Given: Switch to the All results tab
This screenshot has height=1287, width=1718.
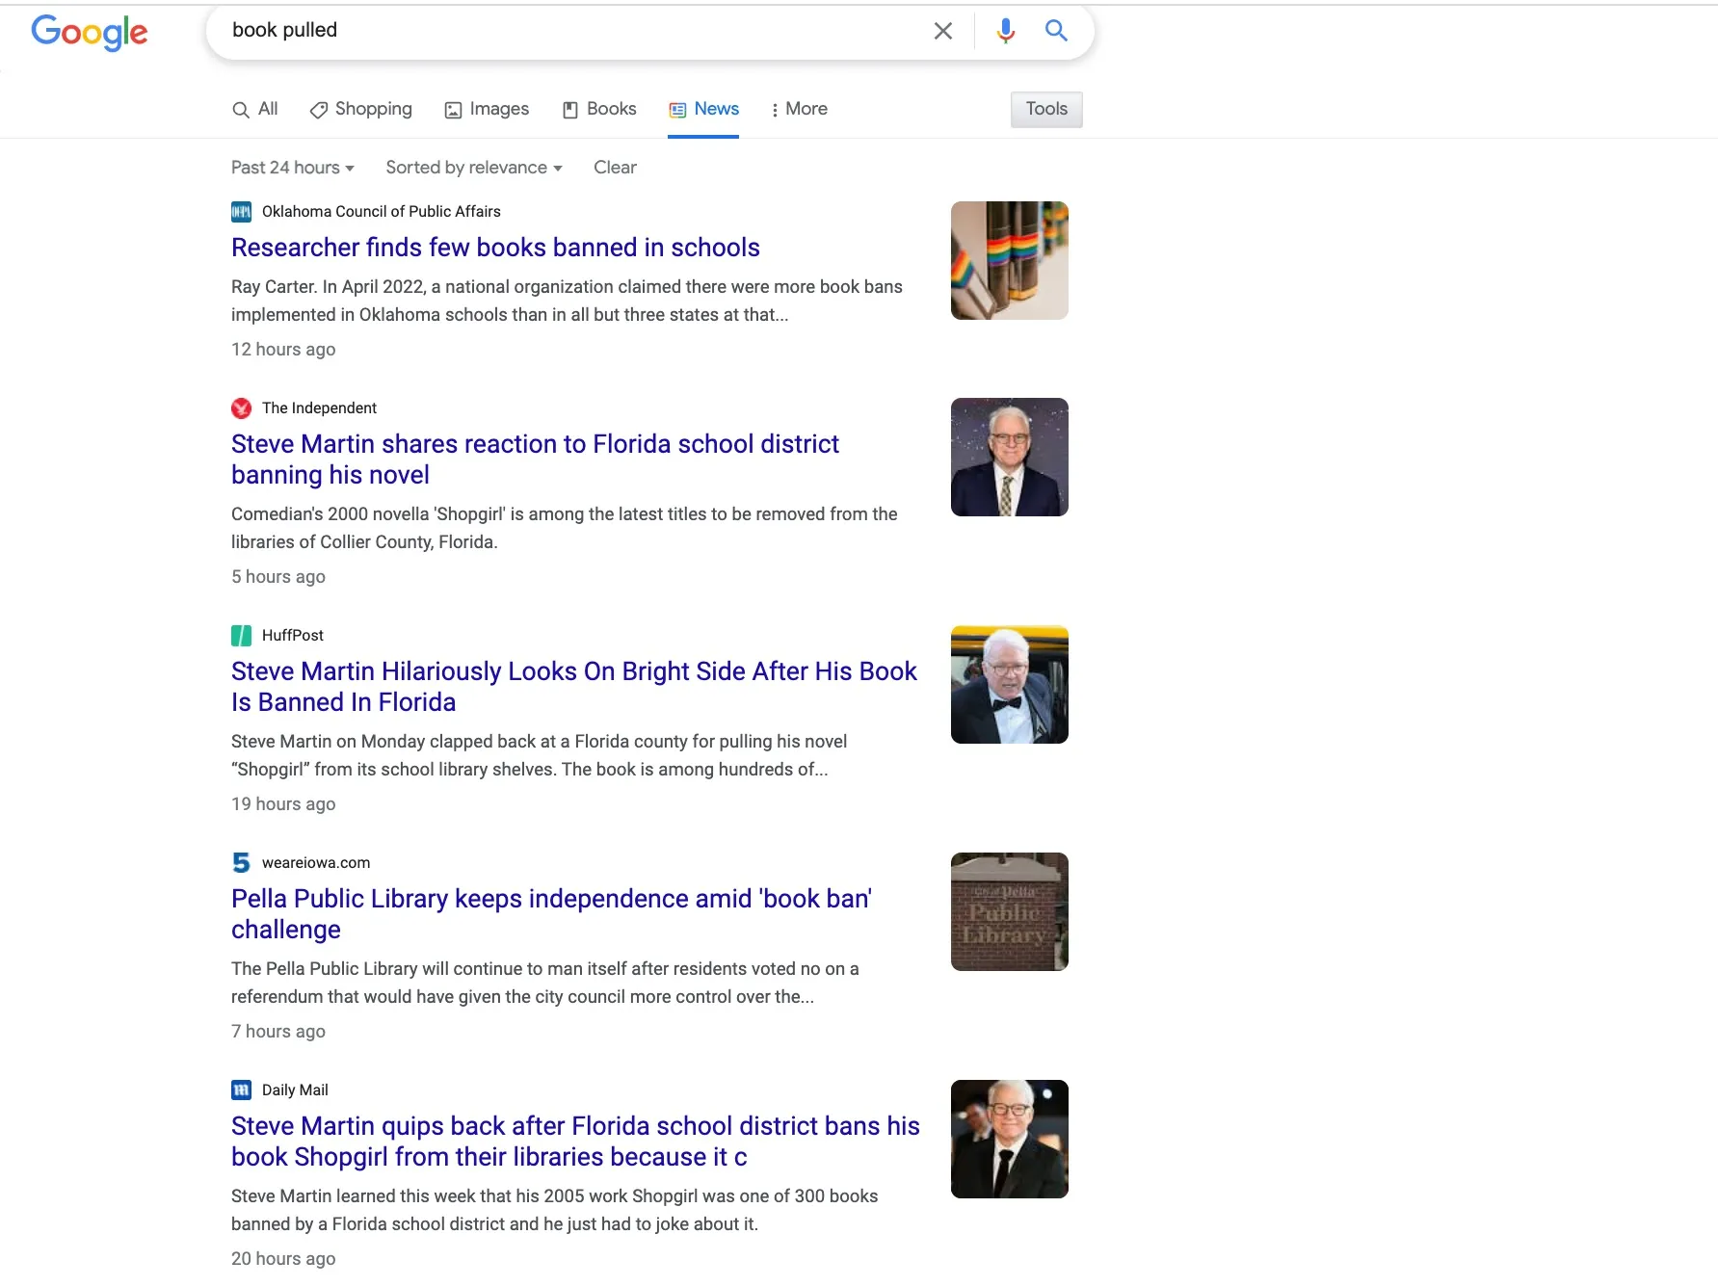Looking at the screenshot, I should 255,109.
